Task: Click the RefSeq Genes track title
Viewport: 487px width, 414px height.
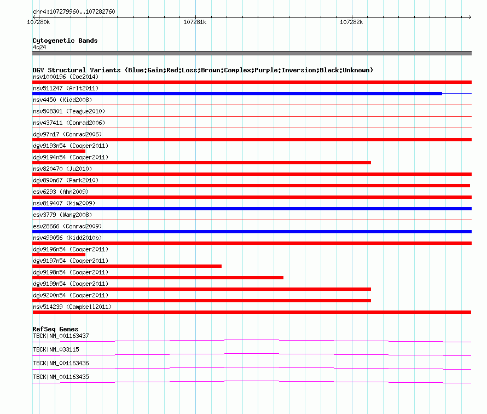Action: point(55,329)
